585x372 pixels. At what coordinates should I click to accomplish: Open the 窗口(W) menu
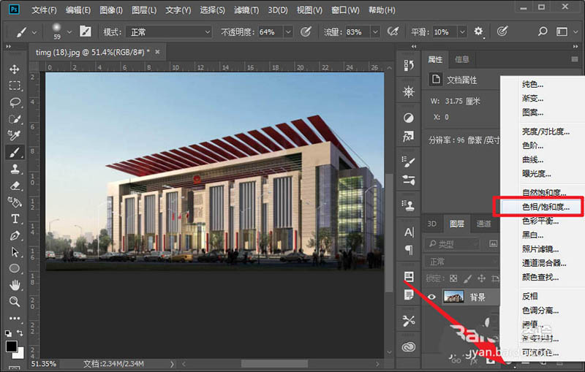coord(345,10)
